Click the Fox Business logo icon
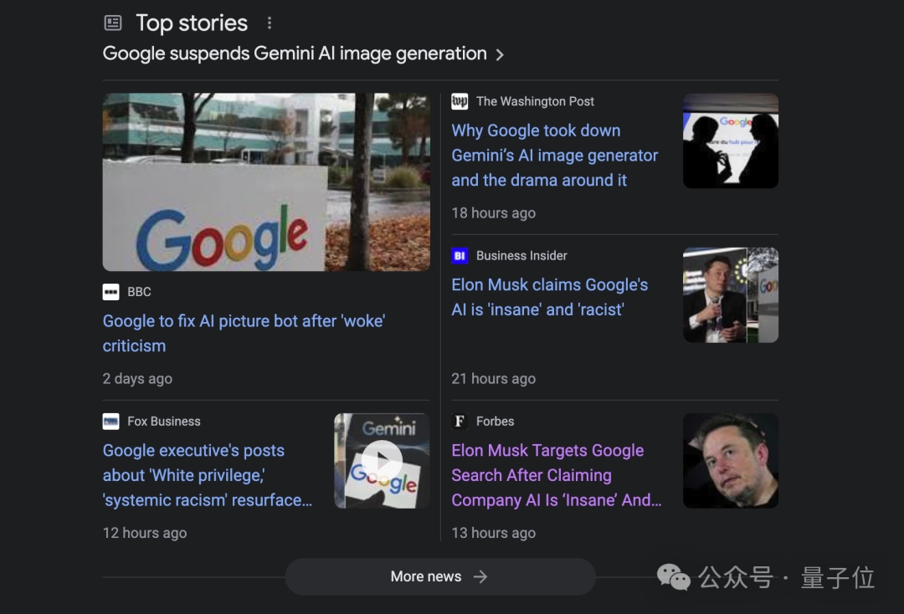Viewport: 904px width, 614px height. tap(110, 422)
